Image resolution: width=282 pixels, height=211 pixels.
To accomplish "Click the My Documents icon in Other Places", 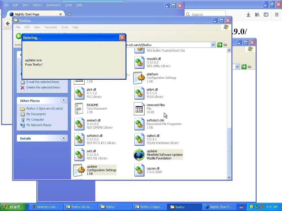I will point(23,114).
